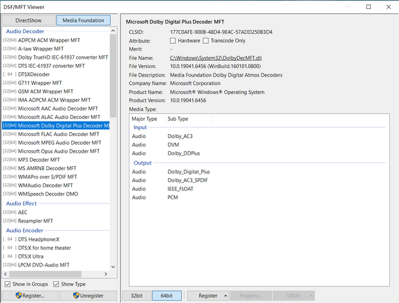Screen dimensions: 399x303
Task: Select highlighted Microsoft Dolby Digital Plus Decoder row
Action: click(x=56, y=125)
